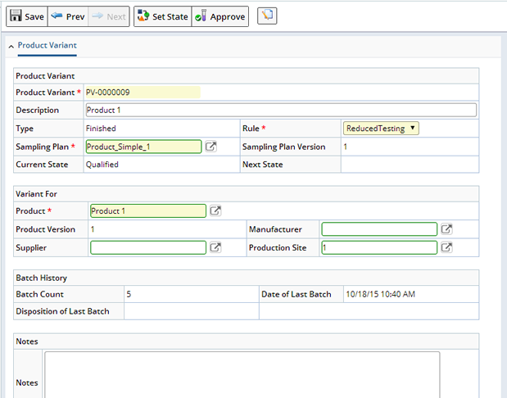Click the Production Site input field
Image resolution: width=507 pixels, height=398 pixels.
pos(379,247)
